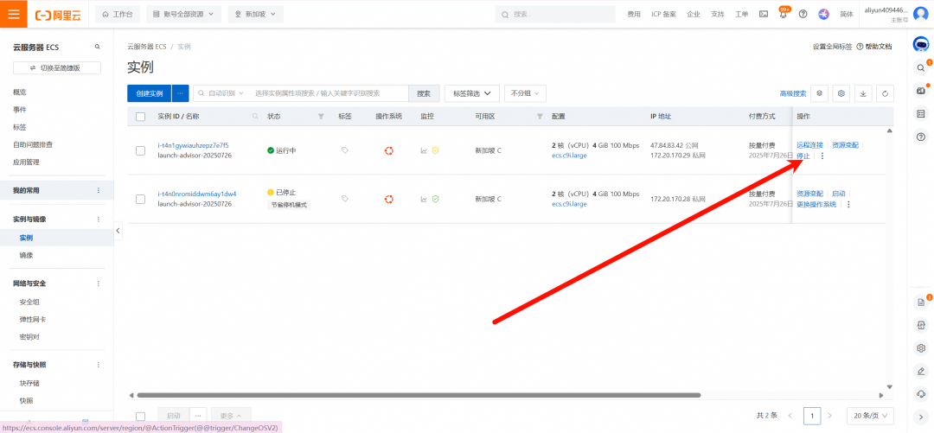Click right rail edit pencil icon
This screenshot has height=433, width=934.
(x=921, y=371)
